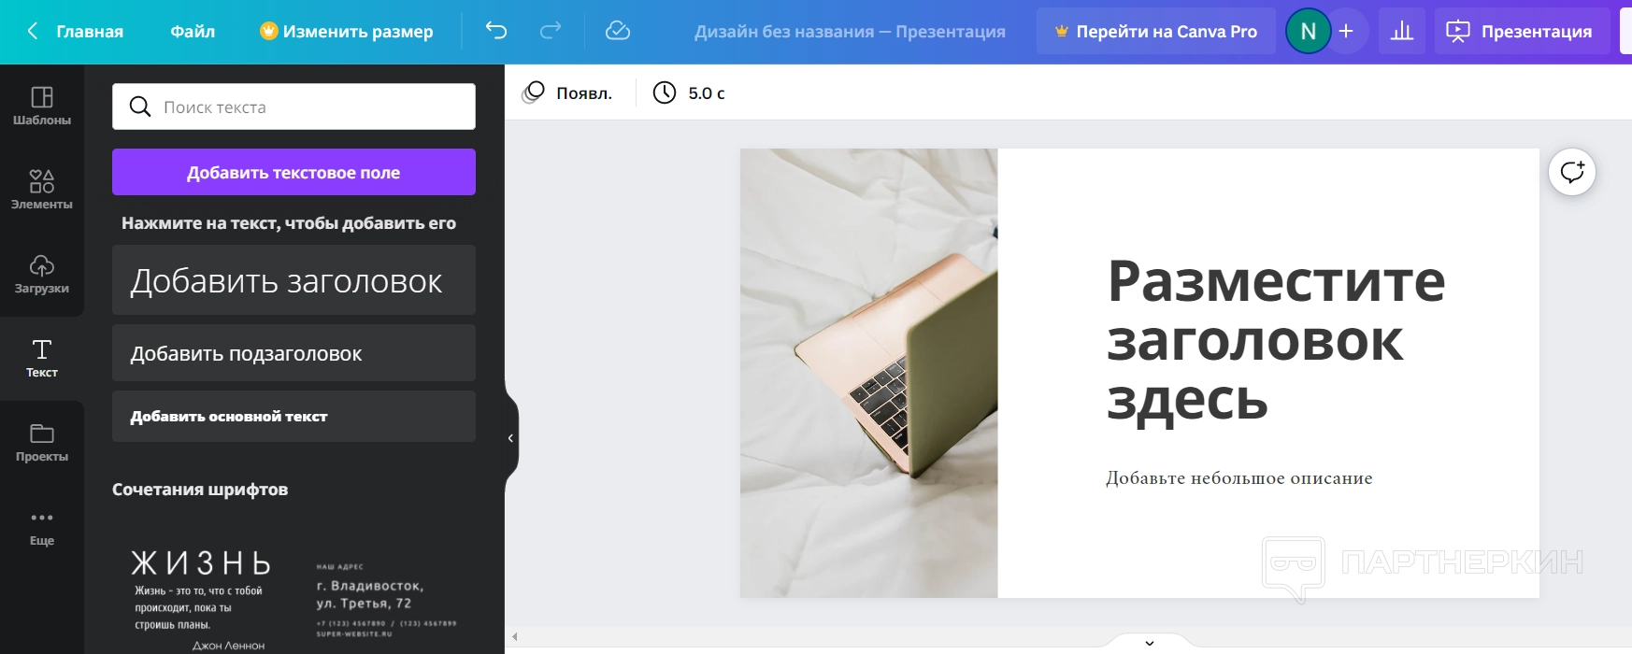Collapse the side panel with the arrow handle
Image resolution: width=1632 pixels, height=654 pixels.
(510, 438)
